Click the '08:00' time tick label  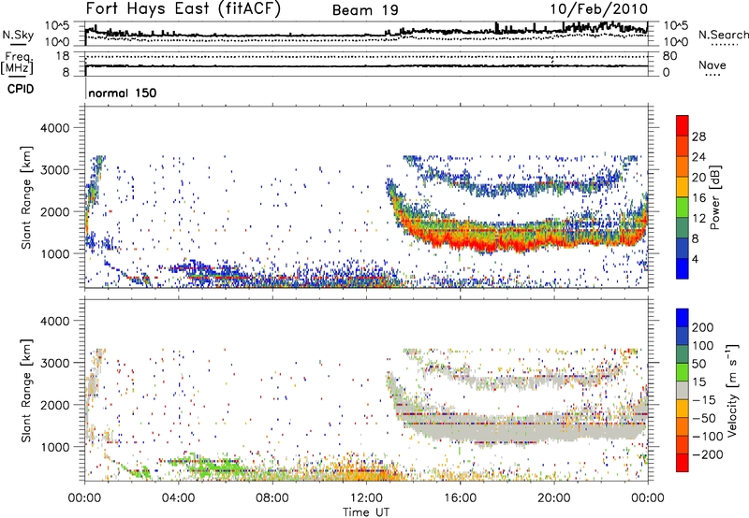tap(272, 498)
